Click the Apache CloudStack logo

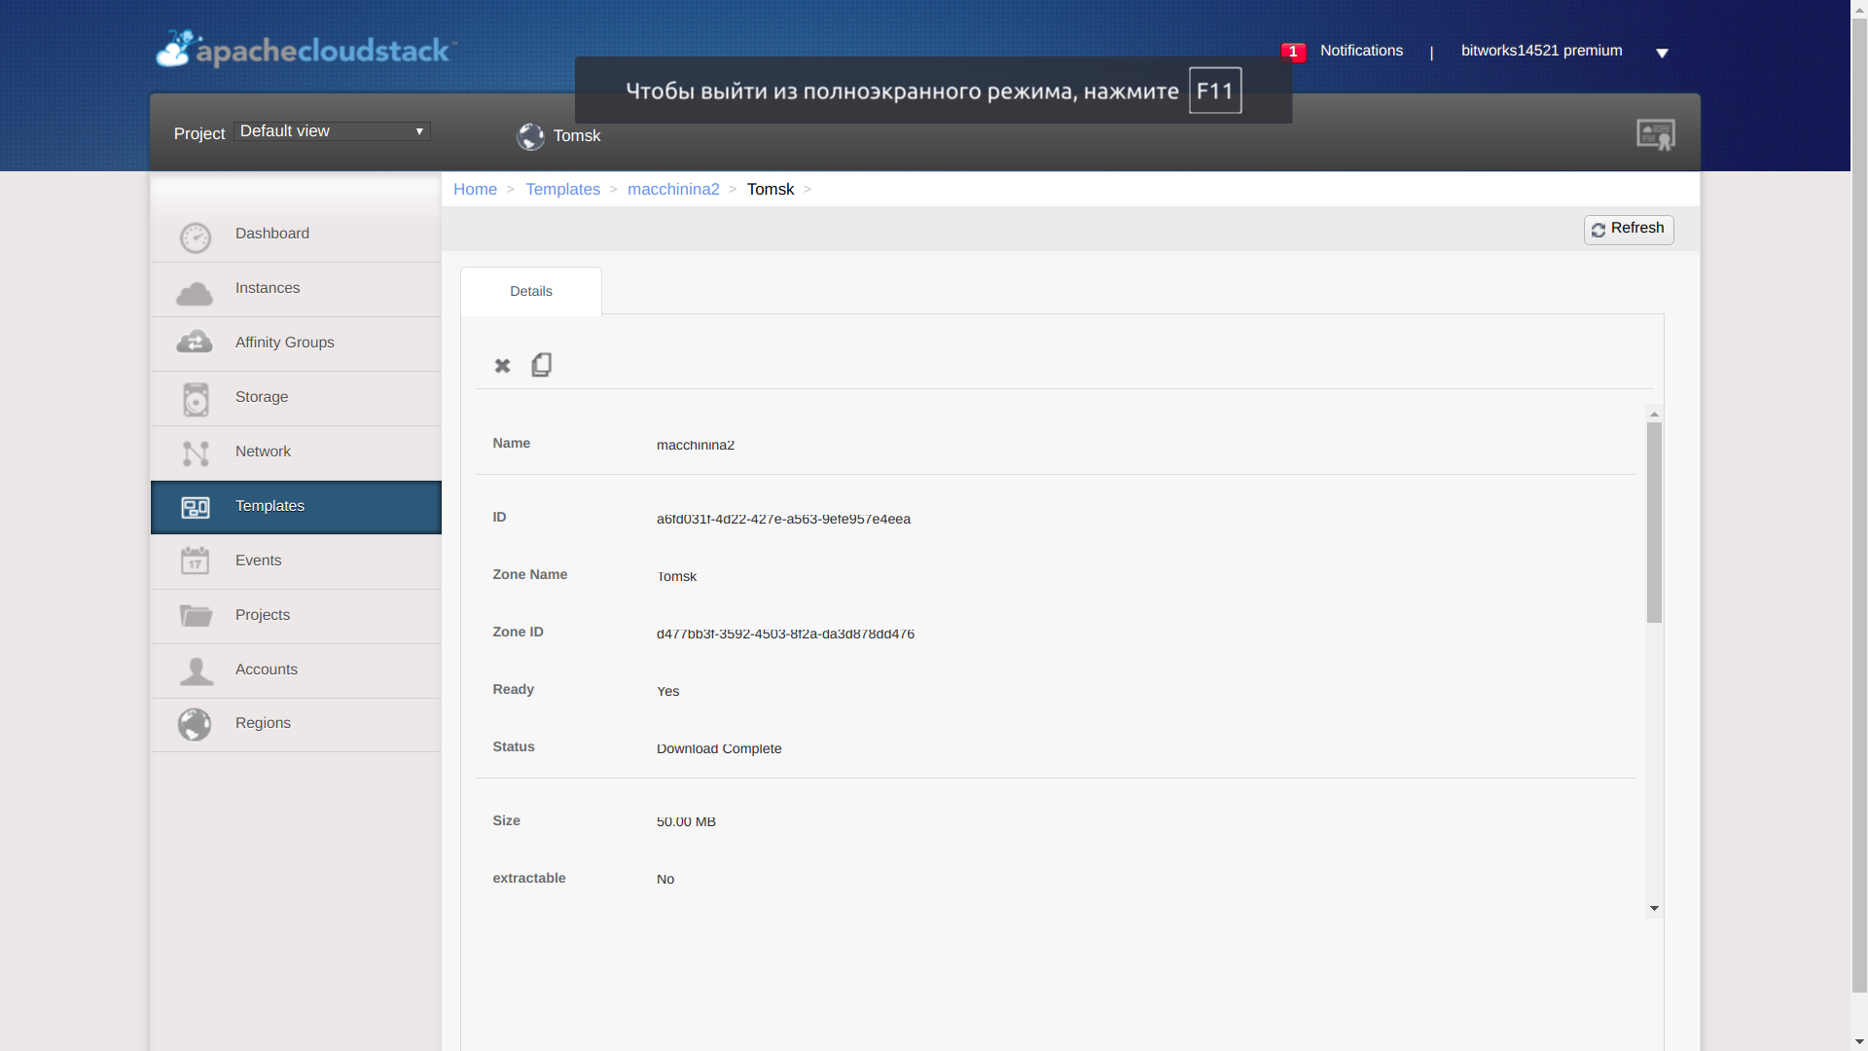click(305, 49)
